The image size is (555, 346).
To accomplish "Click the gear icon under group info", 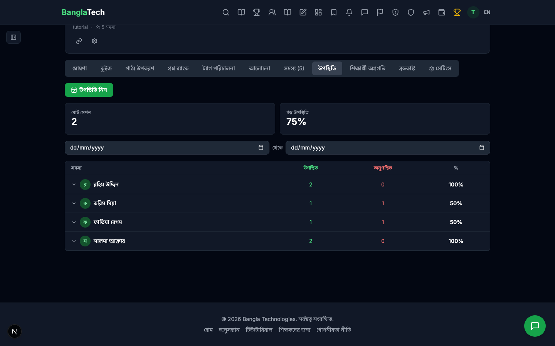I will 94,41.
